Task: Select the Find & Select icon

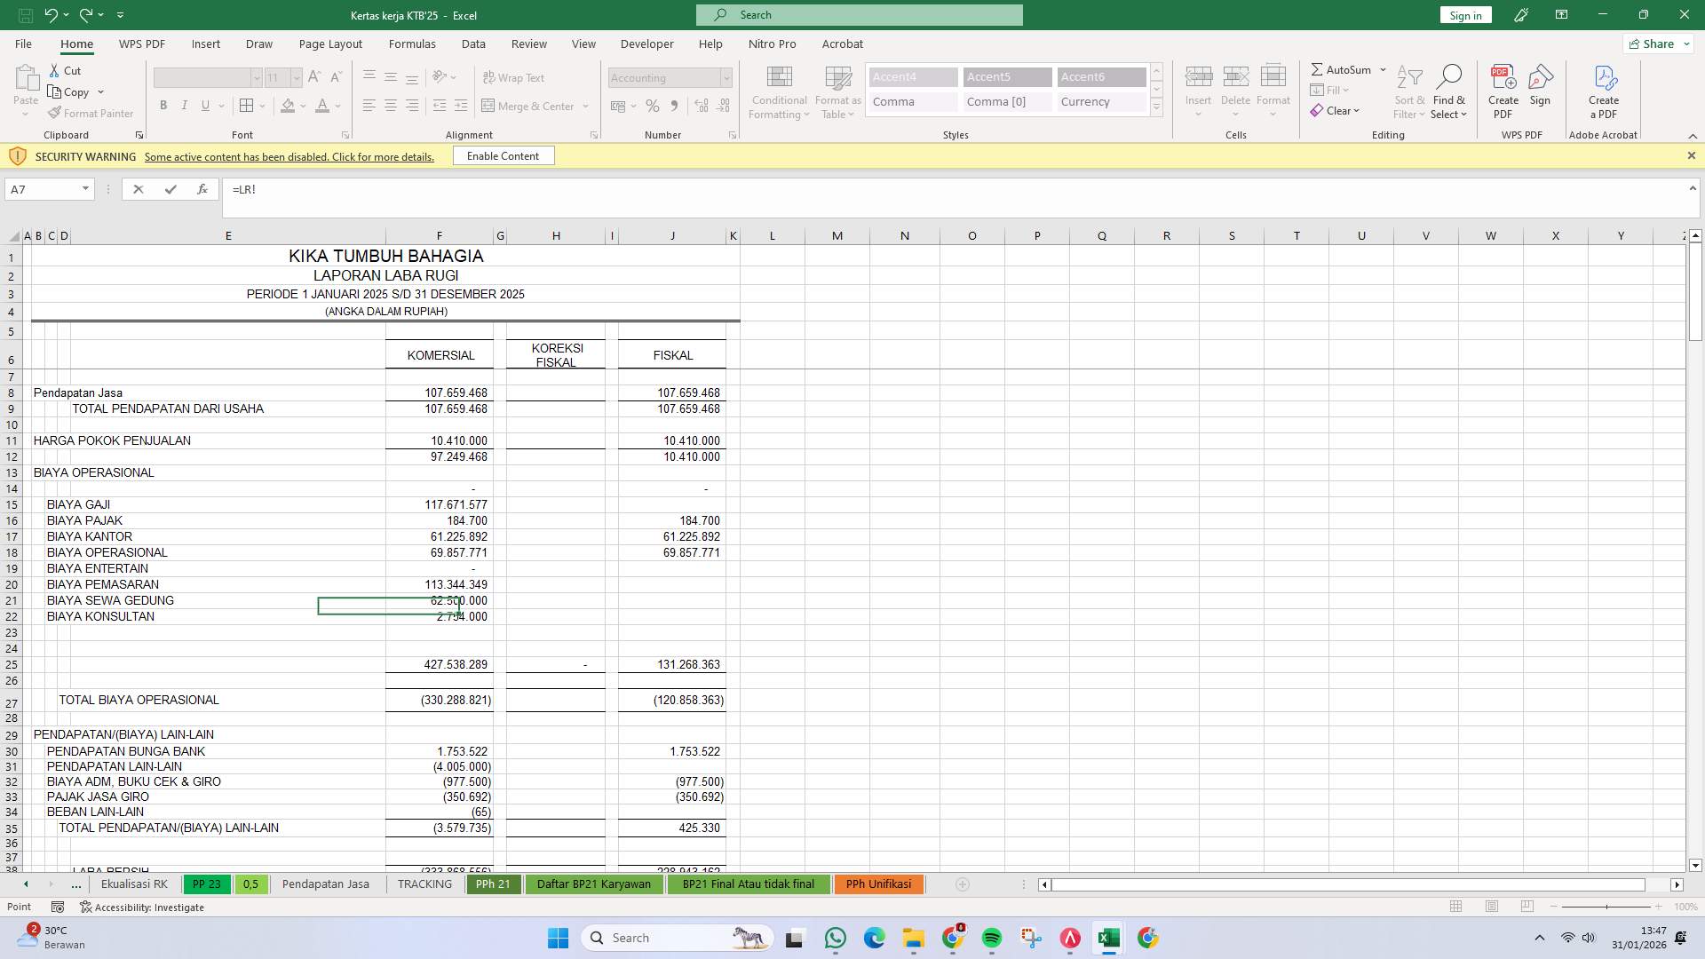Action: coord(1449,89)
